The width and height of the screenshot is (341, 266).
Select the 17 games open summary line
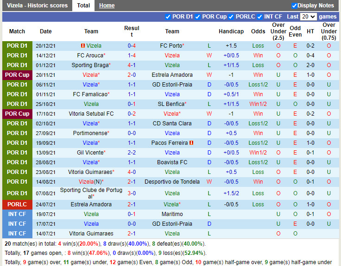(106, 253)
